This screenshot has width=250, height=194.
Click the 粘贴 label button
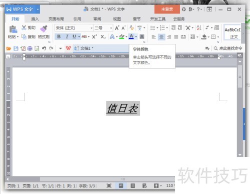(13, 36)
